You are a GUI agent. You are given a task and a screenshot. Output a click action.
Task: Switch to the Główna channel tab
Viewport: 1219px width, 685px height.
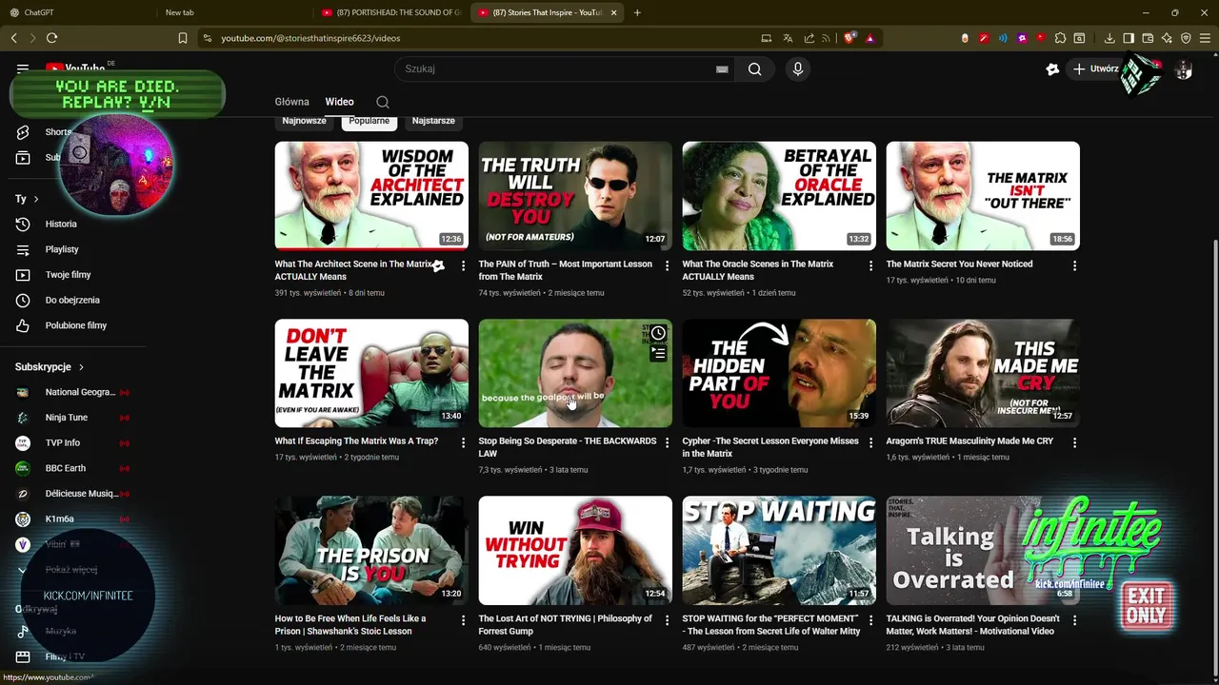(291, 102)
